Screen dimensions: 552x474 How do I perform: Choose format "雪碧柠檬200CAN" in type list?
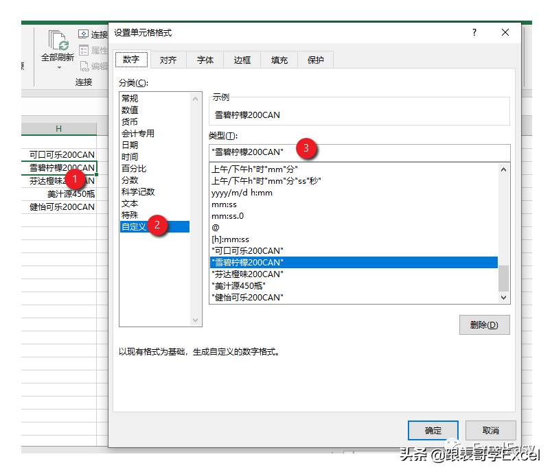pos(354,262)
